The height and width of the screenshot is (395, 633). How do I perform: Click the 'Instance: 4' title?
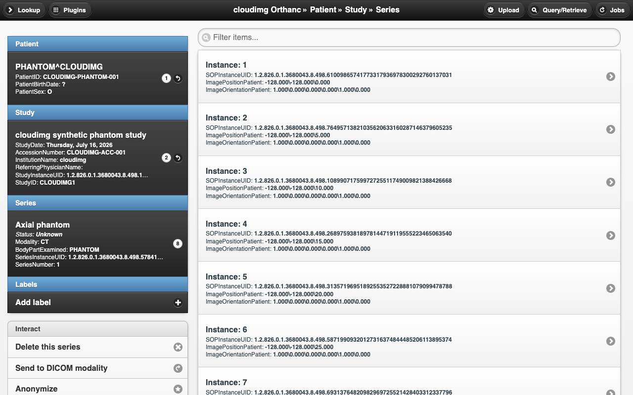coord(226,224)
